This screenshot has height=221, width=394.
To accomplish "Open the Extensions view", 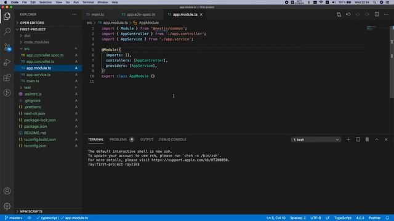I will pos(7,77).
